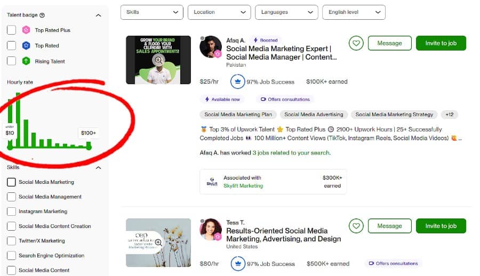Select the Social Media Marketing Plan tag
480x276 pixels.
pyautogui.click(x=238, y=115)
